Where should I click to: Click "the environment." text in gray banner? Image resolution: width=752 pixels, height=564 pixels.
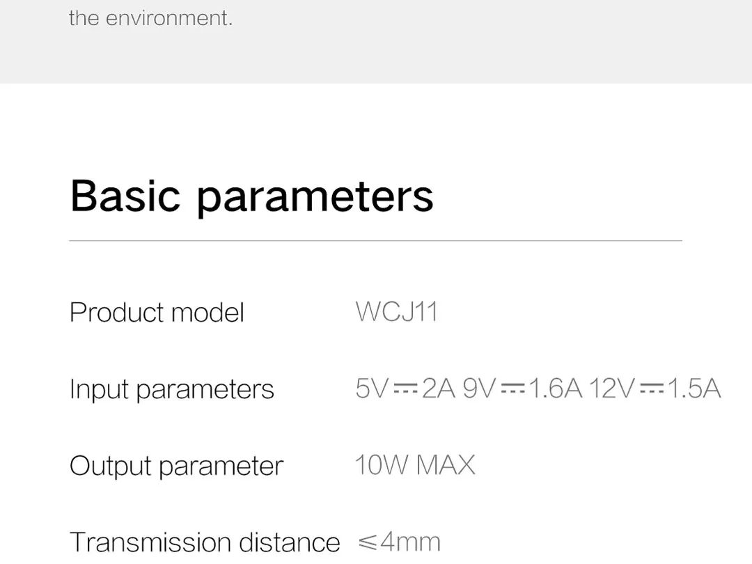[150, 18]
